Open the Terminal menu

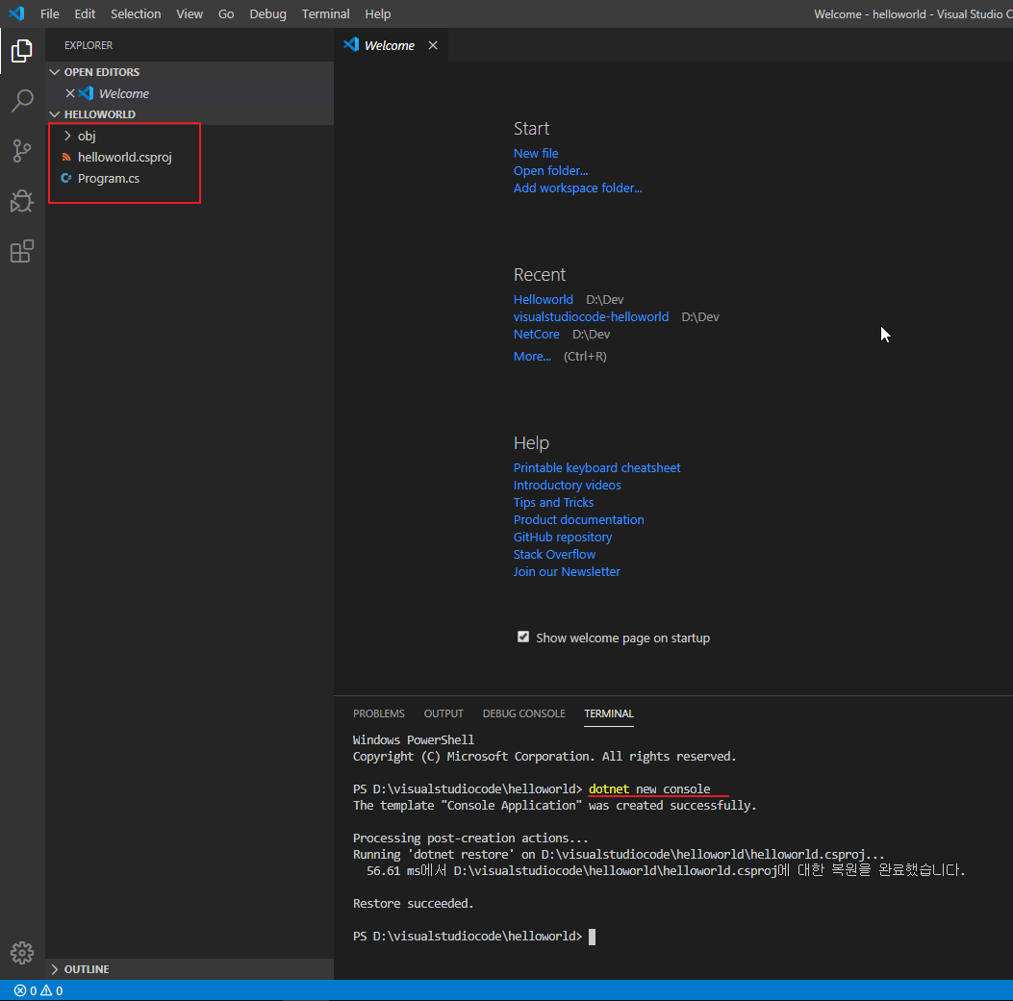pos(325,13)
